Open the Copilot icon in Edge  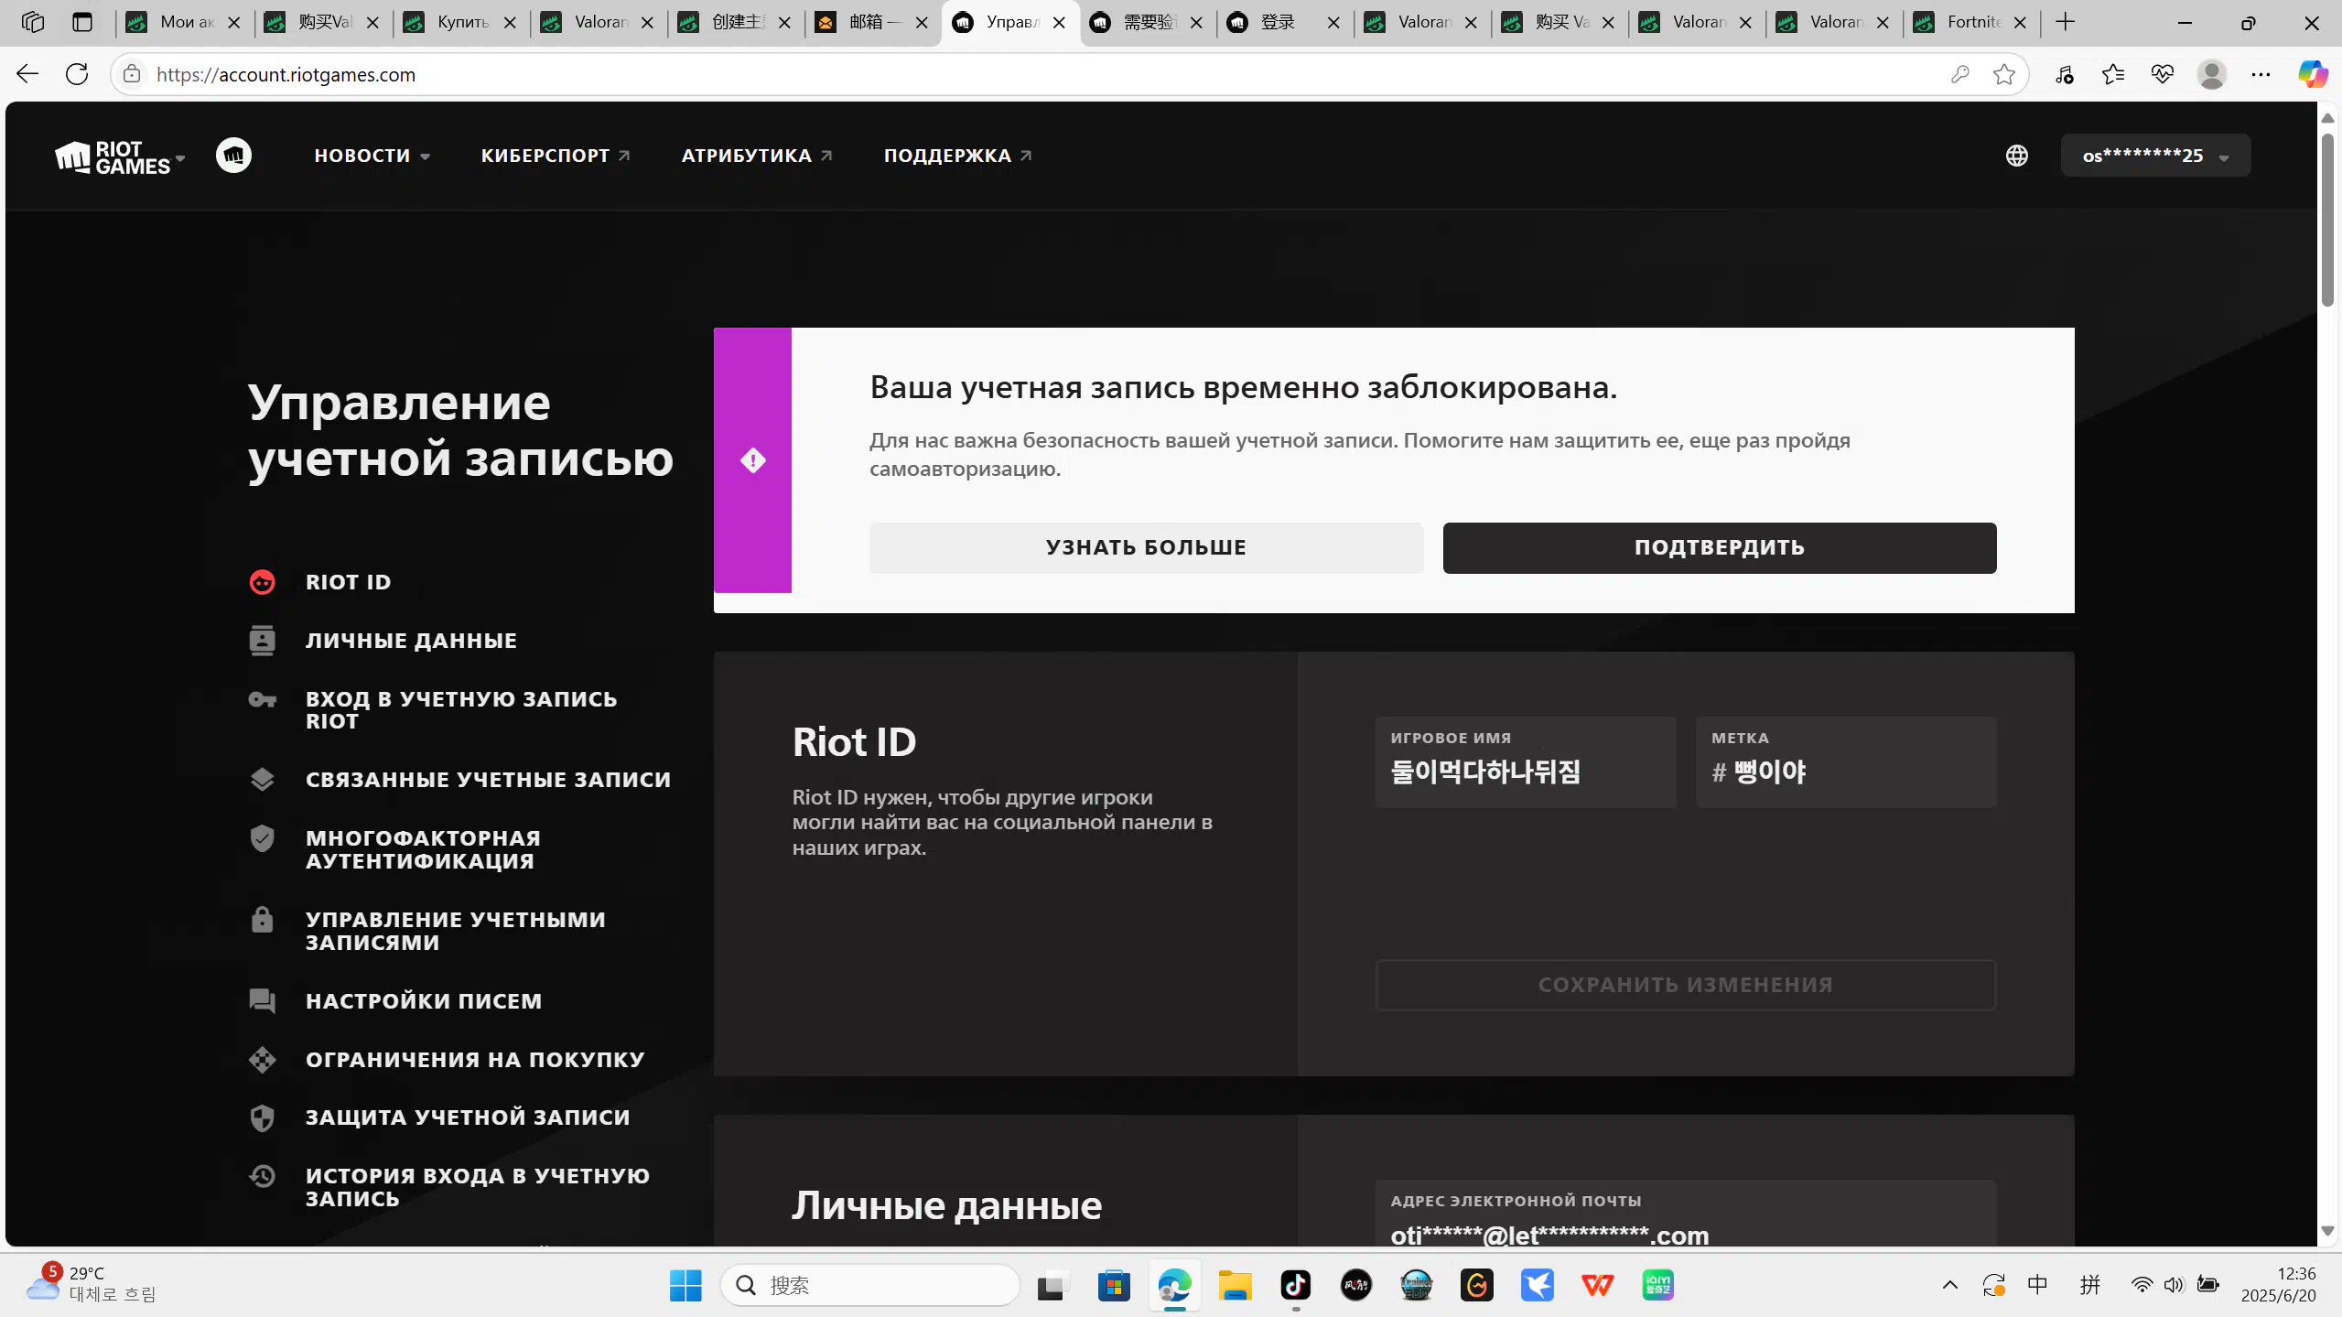pyautogui.click(x=2312, y=74)
